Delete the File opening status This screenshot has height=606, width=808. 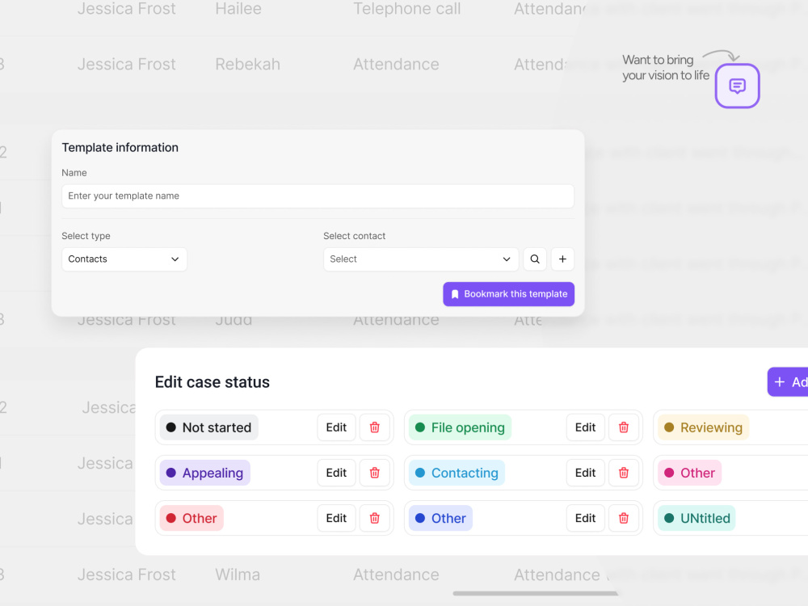click(x=624, y=427)
